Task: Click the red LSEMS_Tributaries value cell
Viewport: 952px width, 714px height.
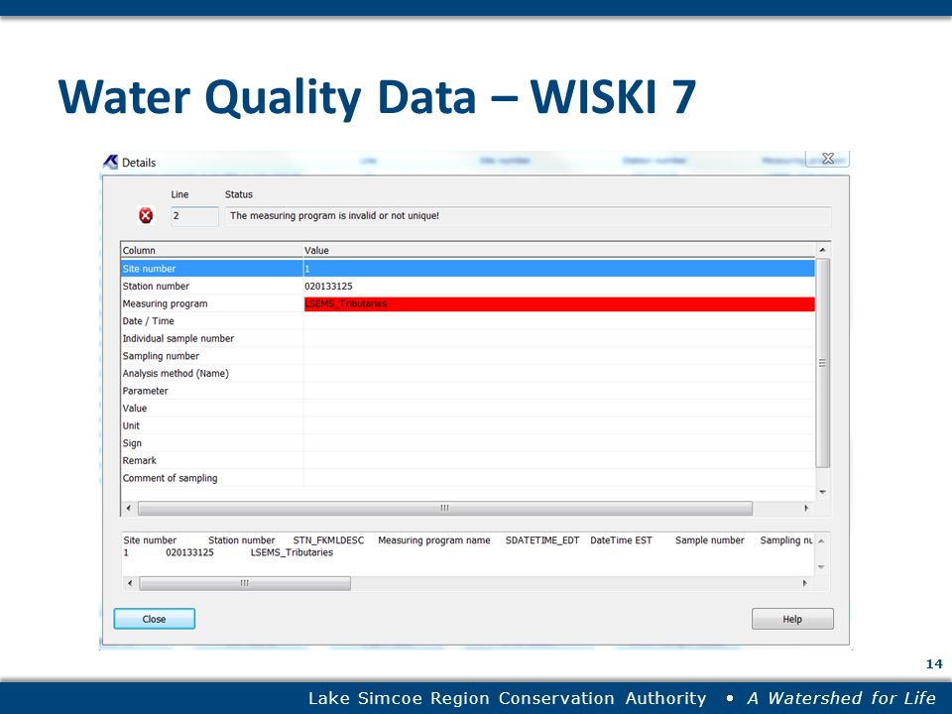Action: tap(559, 303)
